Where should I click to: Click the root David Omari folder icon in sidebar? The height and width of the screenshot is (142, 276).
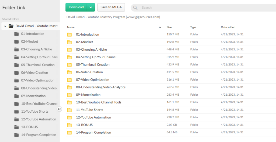11,26
